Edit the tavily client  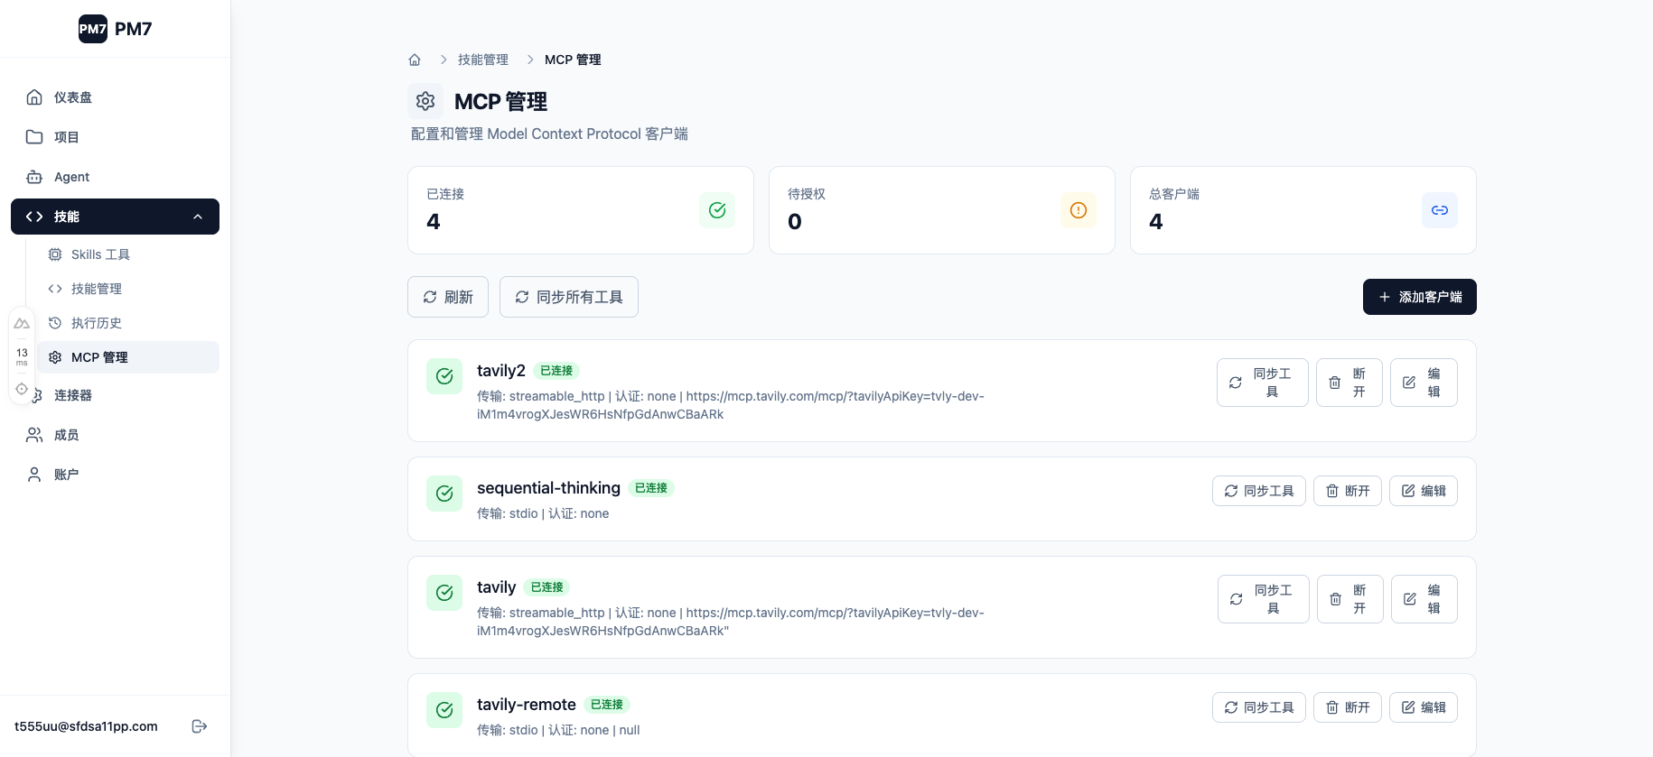(x=1424, y=599)
